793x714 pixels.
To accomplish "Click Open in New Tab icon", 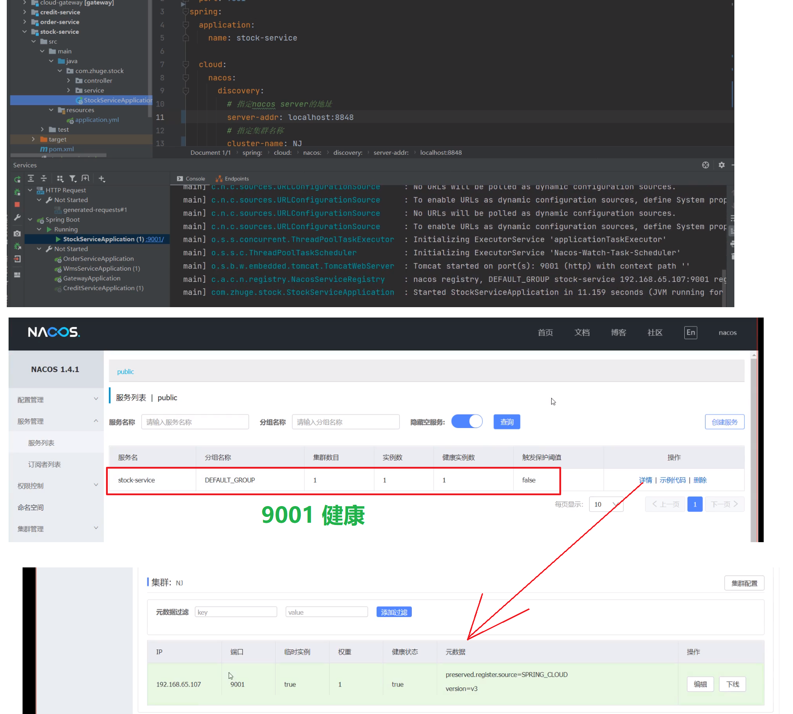I will 85,179.
